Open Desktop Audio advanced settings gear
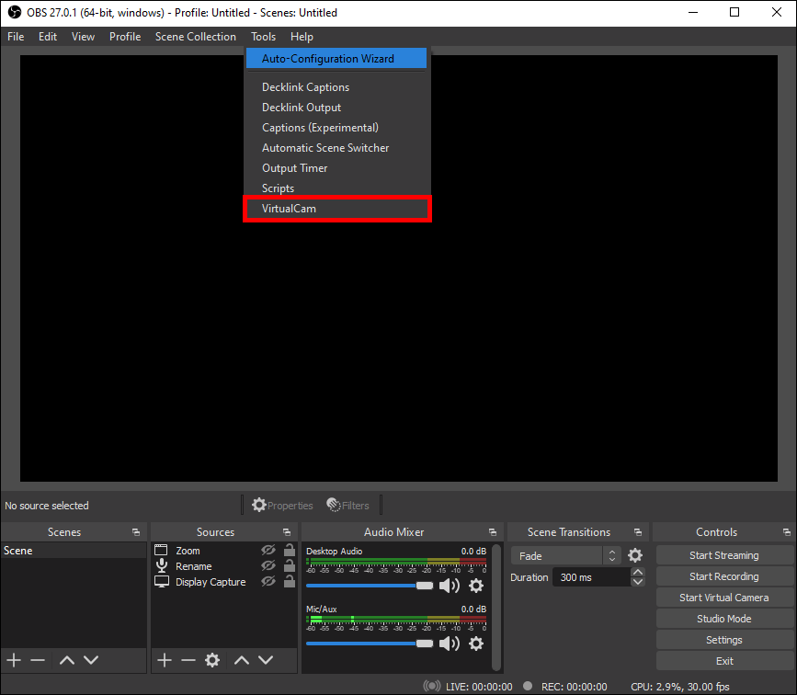 476,586
